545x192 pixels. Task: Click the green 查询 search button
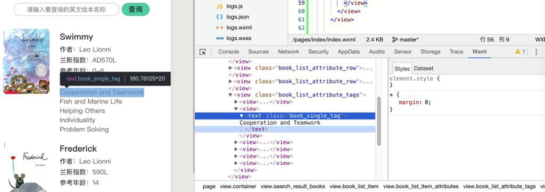point(136,10)
